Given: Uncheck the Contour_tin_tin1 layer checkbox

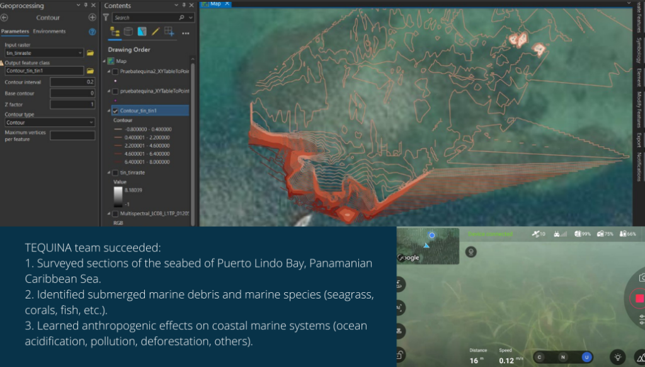Looking at the screenshot, I should 115,111.
